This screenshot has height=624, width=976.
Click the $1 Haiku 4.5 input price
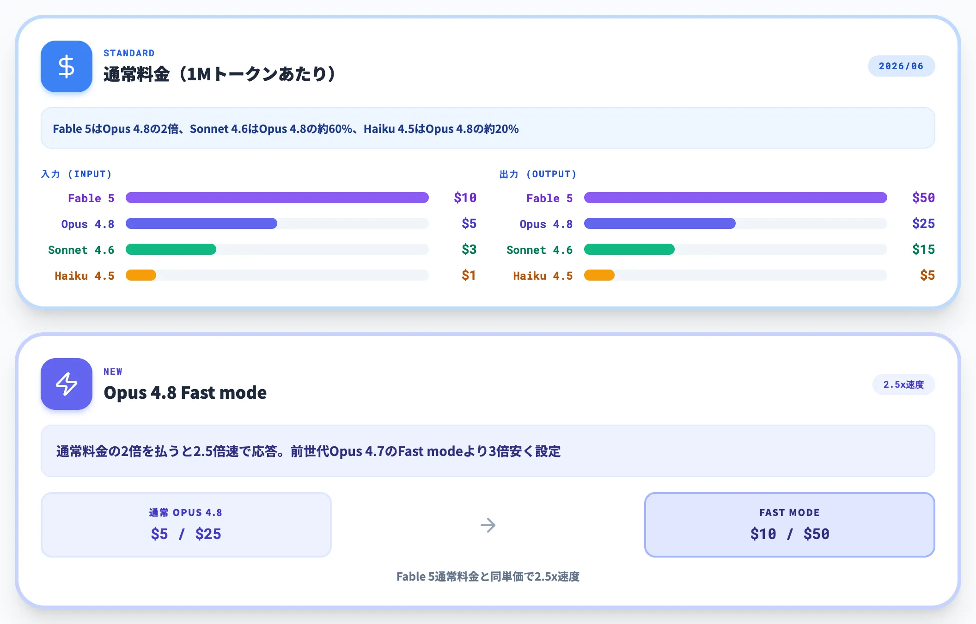(x=469, y=275)
